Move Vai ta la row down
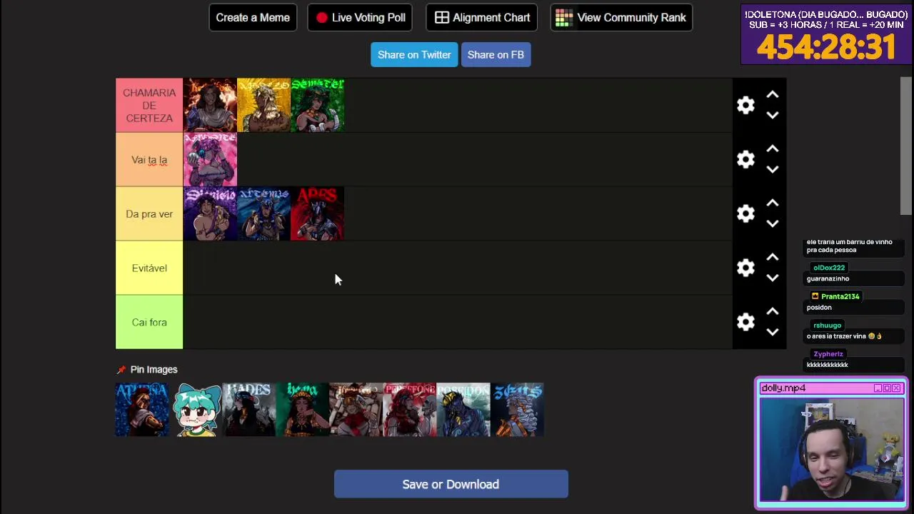The image size is (914, 514). click(x=772, y=169)
